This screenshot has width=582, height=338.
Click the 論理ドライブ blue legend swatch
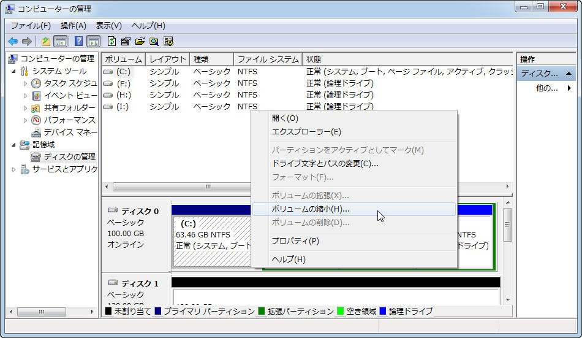point(383,311)
